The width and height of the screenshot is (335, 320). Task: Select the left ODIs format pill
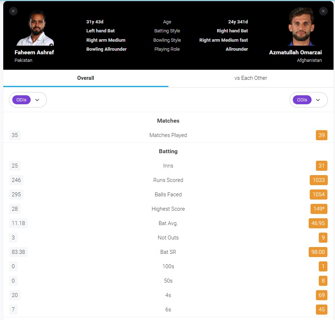click(x=21, y=100)
